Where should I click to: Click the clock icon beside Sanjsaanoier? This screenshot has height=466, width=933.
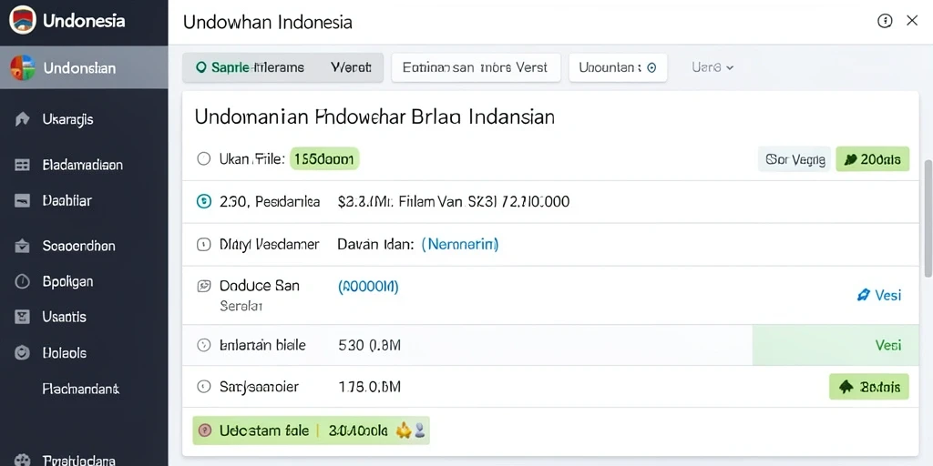coord(203,387)
